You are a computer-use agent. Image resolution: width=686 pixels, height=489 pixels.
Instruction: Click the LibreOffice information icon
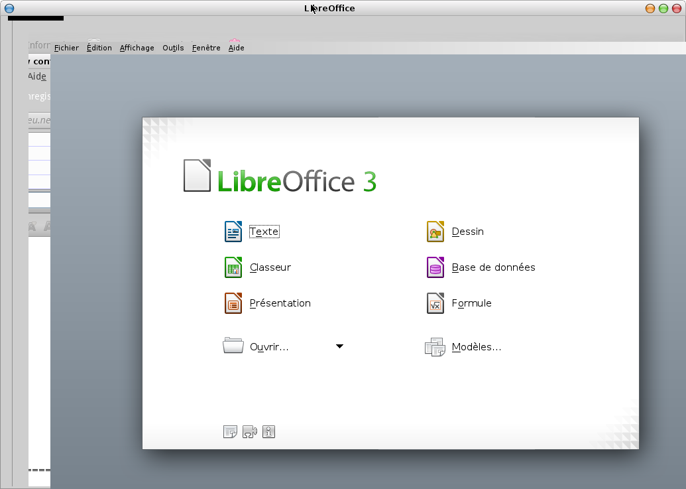268,432
